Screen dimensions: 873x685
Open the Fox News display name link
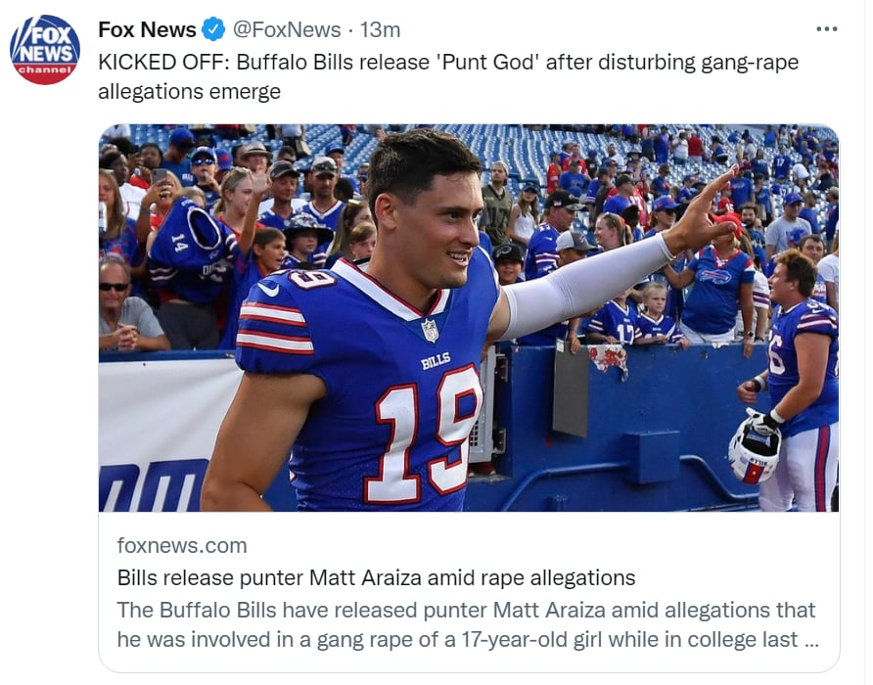point(147,29)
